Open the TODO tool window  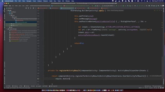click(9, 86)
